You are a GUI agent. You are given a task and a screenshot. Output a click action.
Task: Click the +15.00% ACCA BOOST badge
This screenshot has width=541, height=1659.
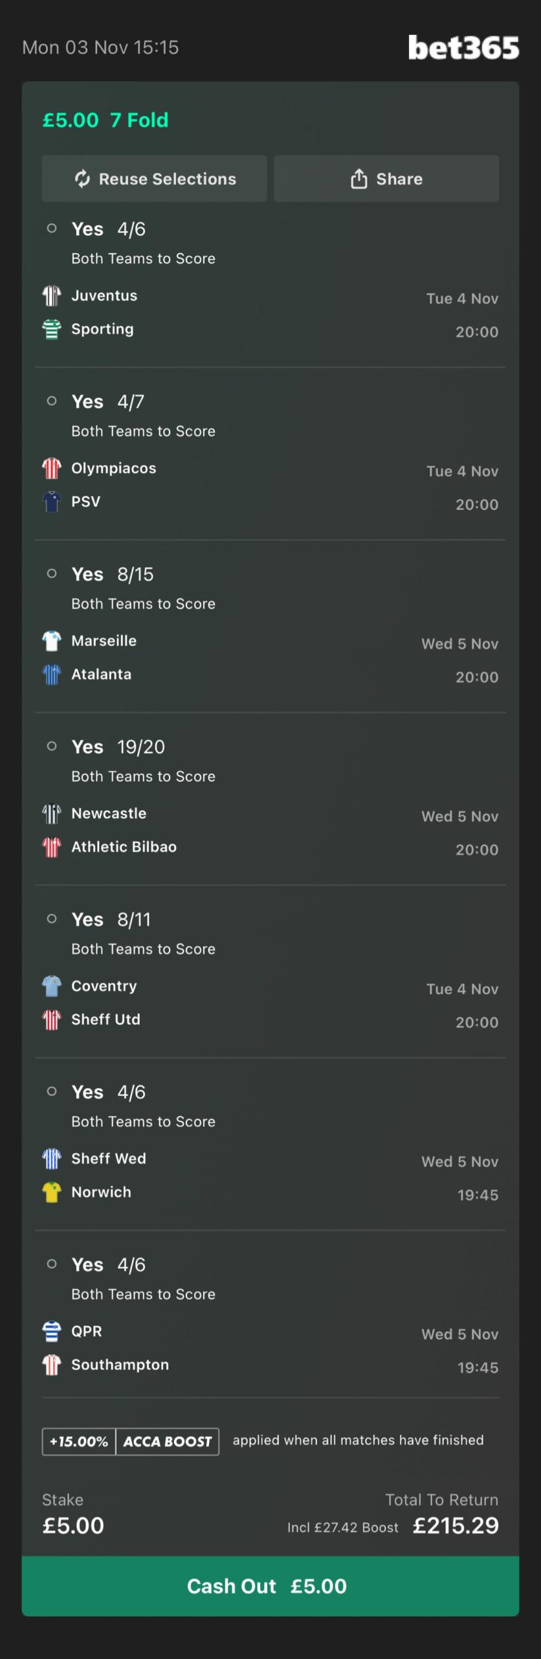tap(131, 1441)
